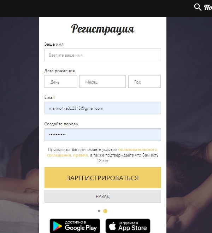Click the Регистрация heading

coord(103,29)
